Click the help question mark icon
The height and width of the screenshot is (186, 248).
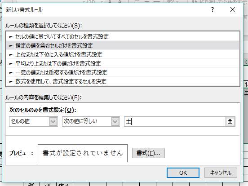click(x=213, y=9)
